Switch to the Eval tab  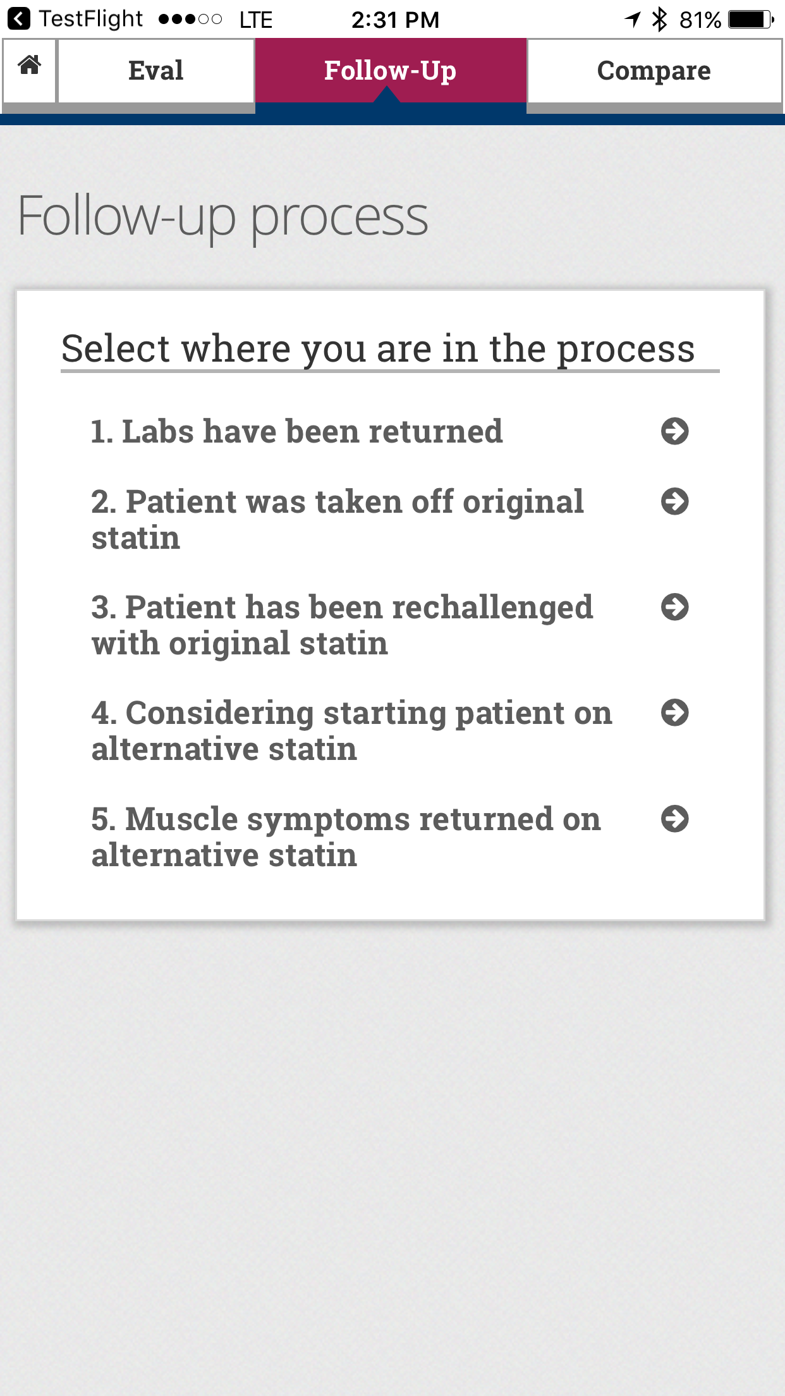[x=155, y=71]
